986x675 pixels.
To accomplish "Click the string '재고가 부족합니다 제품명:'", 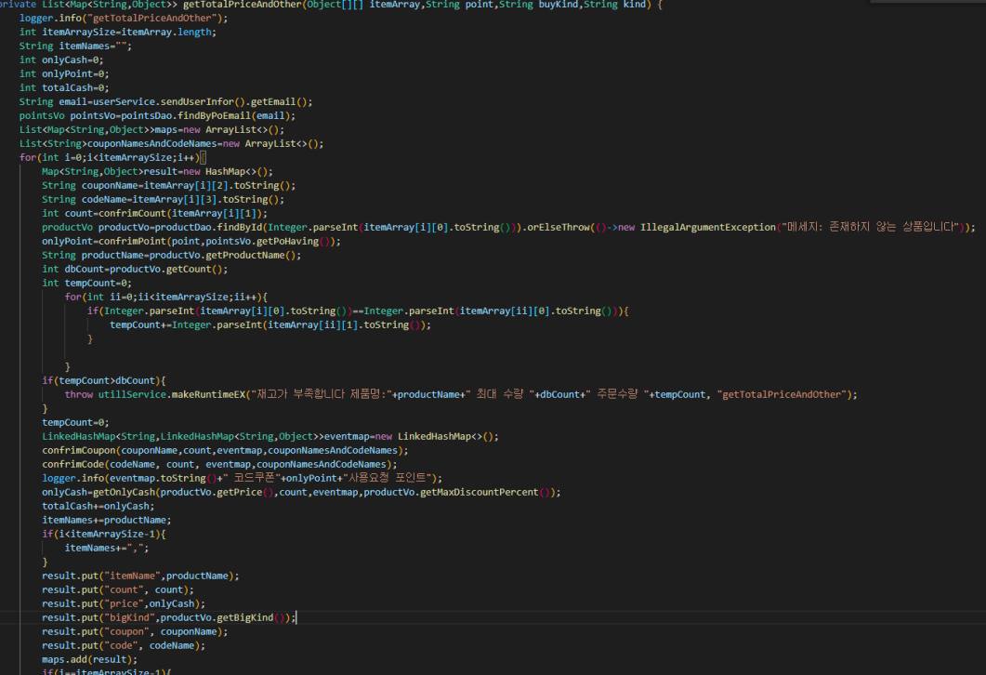I will coord(322,394).
